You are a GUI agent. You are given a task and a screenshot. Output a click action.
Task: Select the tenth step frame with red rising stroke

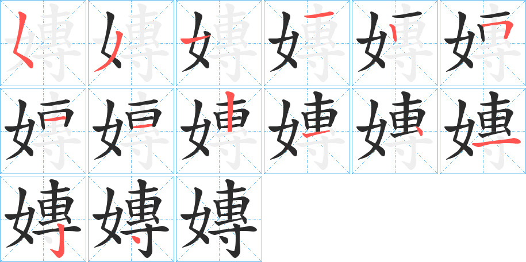307,131
